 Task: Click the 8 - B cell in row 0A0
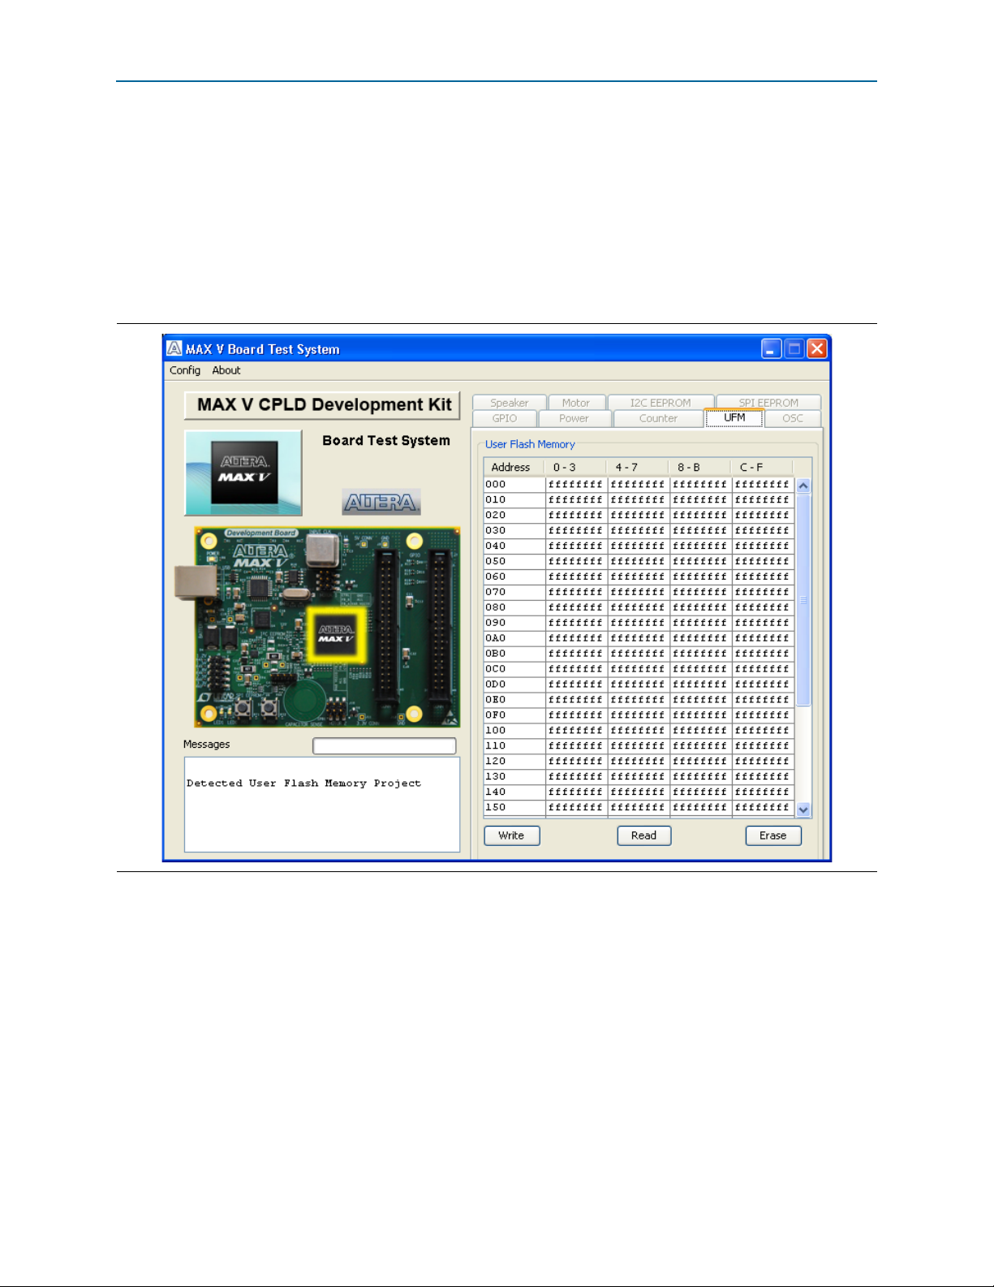[x=700, y=639]
